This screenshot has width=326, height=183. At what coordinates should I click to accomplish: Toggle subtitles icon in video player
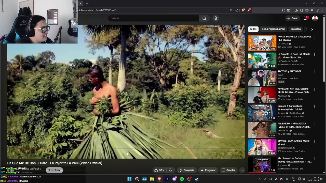[x=214, y=154]
